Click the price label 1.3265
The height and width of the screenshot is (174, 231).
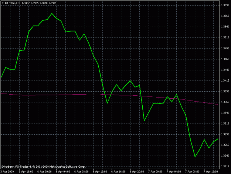[x=225, y=145]
